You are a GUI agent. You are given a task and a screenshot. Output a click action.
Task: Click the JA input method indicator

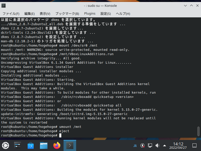[135, 146]
